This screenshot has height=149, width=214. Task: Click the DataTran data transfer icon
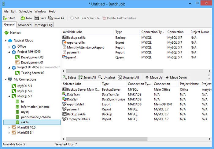pyautogui.click(x=65, y=94)
